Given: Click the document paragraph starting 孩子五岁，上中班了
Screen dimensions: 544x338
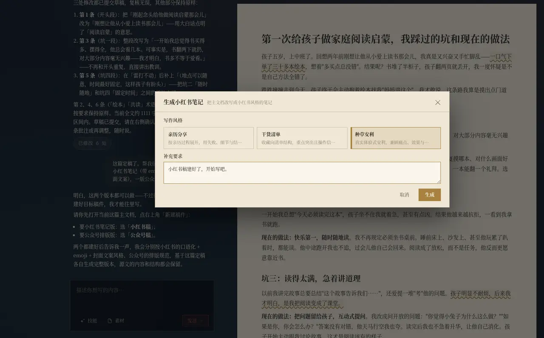Looking at the screenshot, I should click(387, 67).
